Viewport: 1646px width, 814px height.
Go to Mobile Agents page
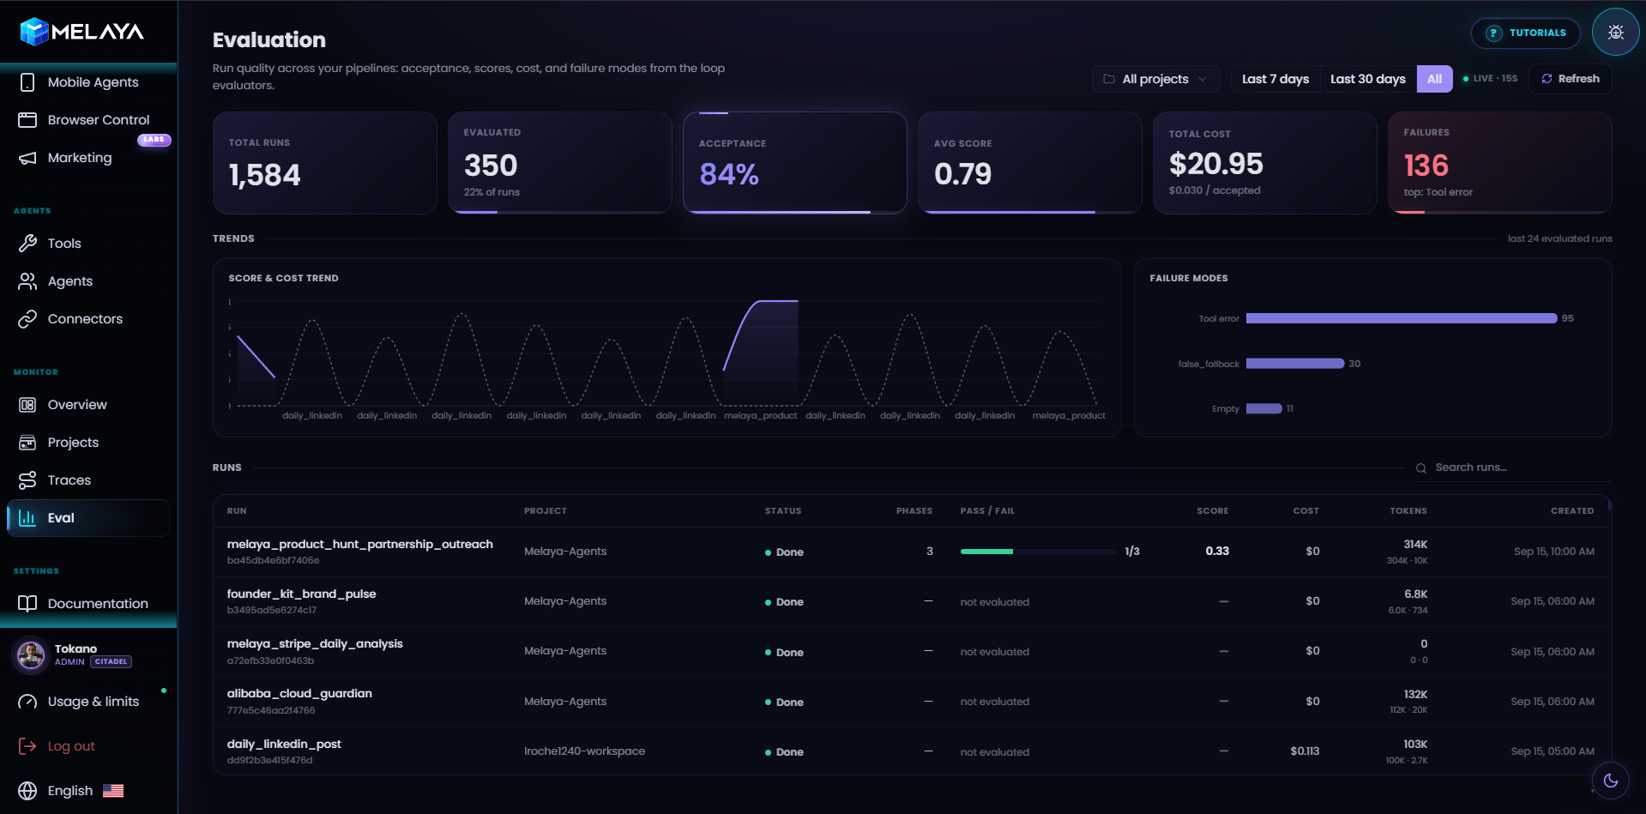pyautogui.click(x=88, y=82)
